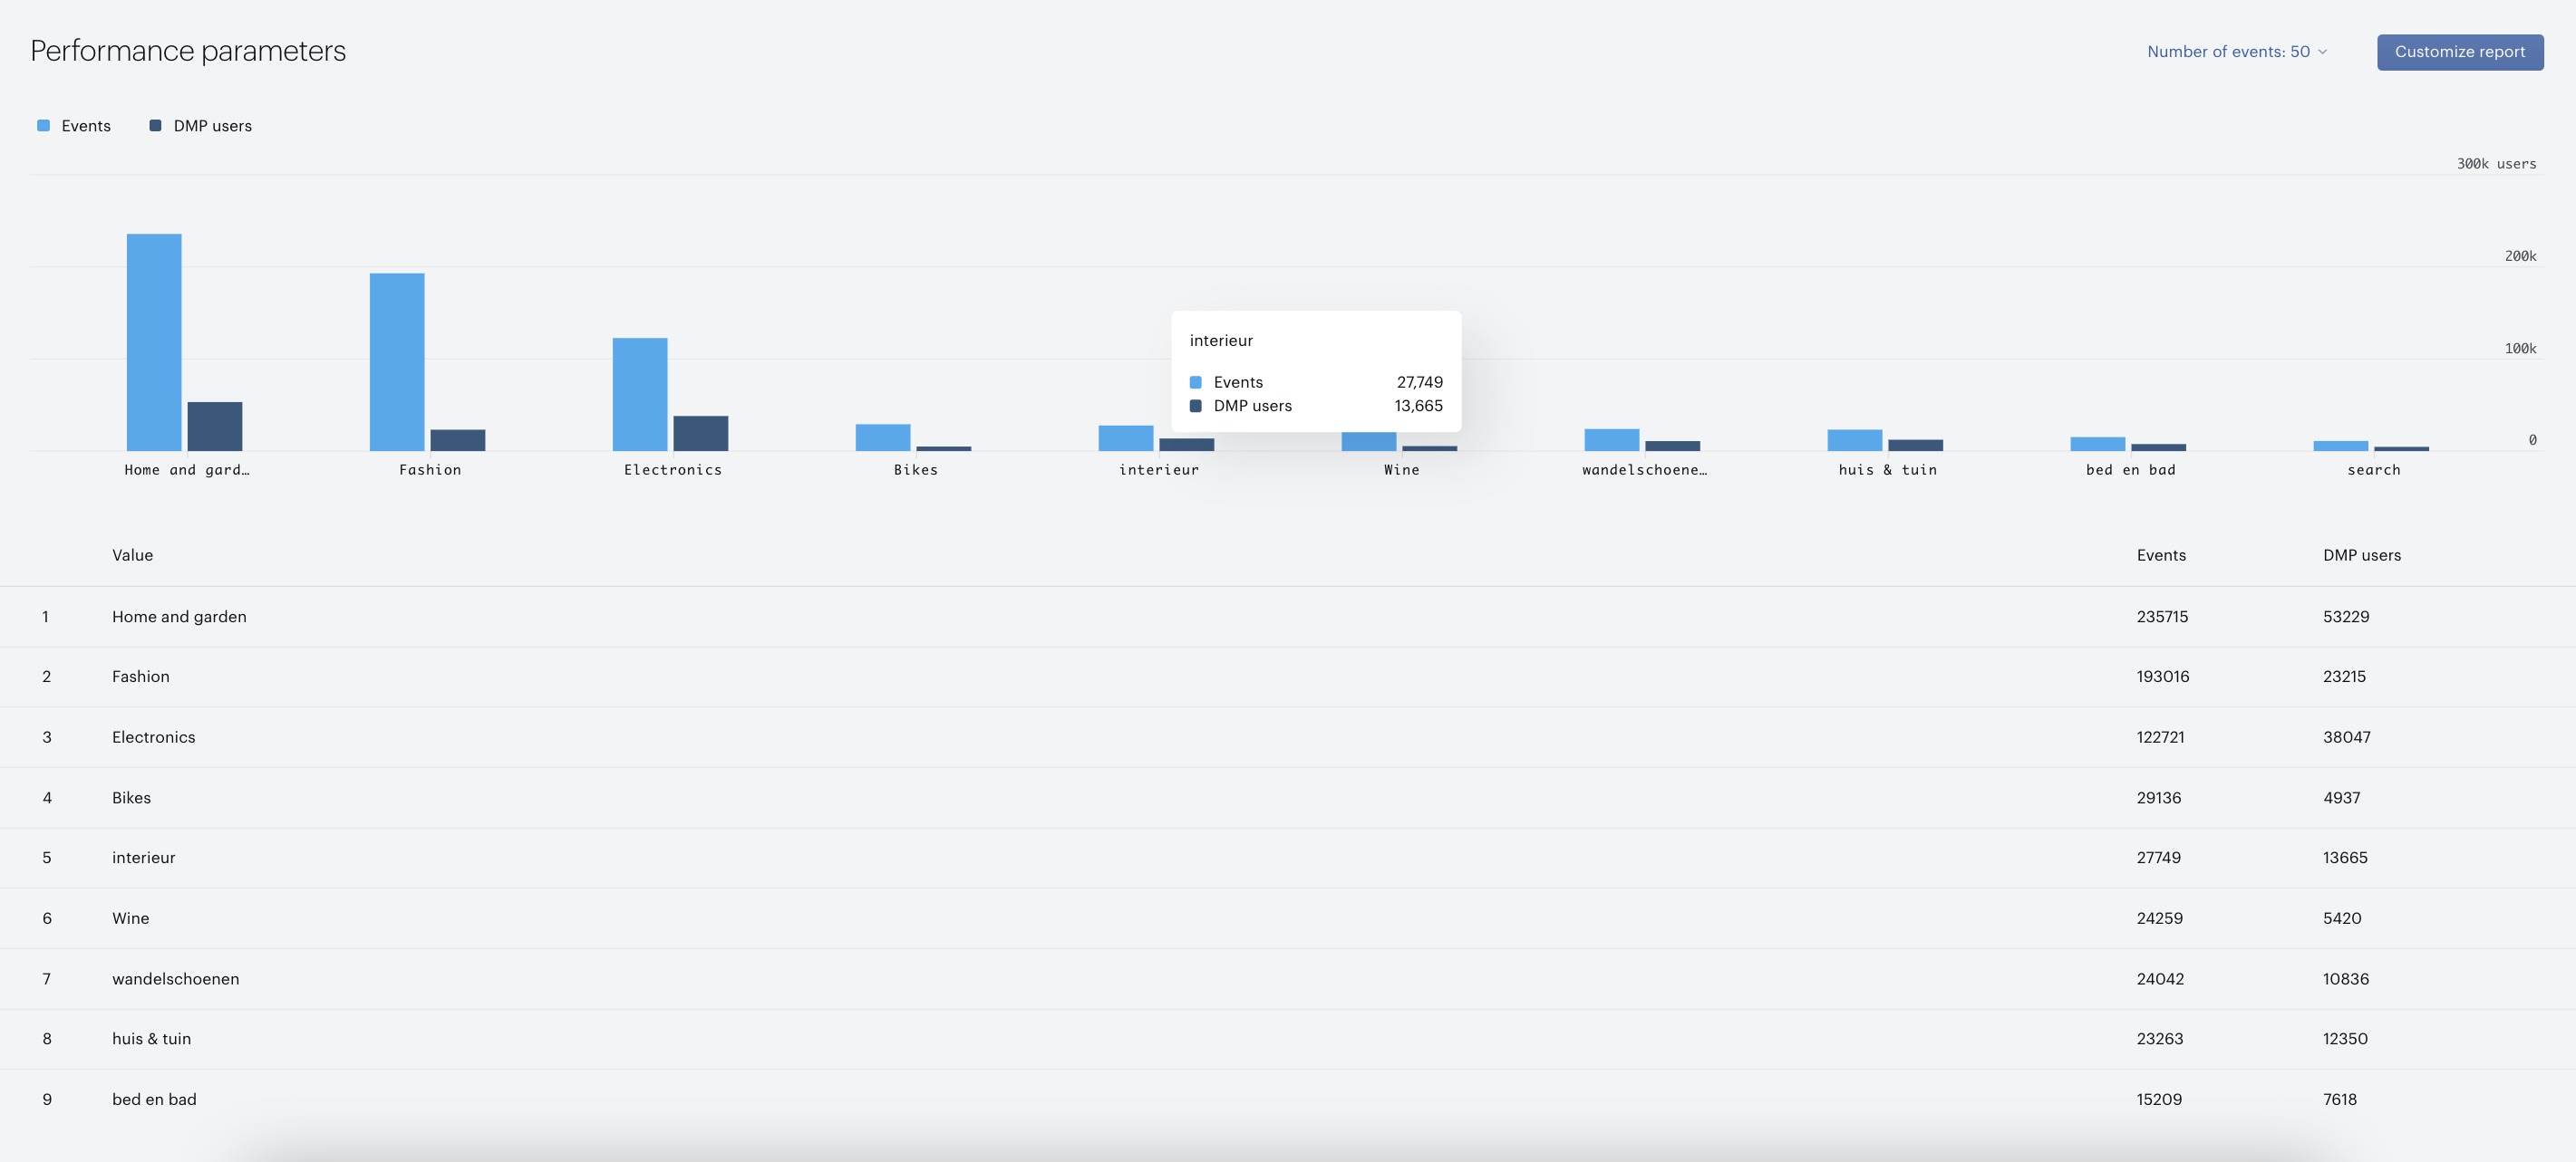Select the interieur row in the table
The image size is (2576, 1162).
[1288, 858]
